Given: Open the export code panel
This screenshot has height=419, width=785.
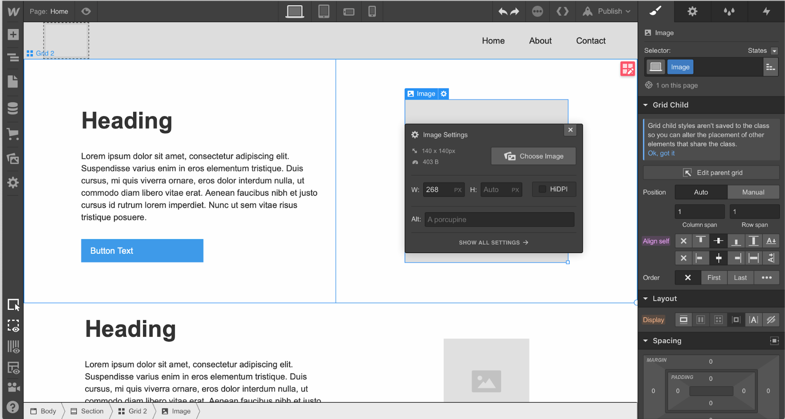Looking at the screenshot, I should click(x=563, y=11).
